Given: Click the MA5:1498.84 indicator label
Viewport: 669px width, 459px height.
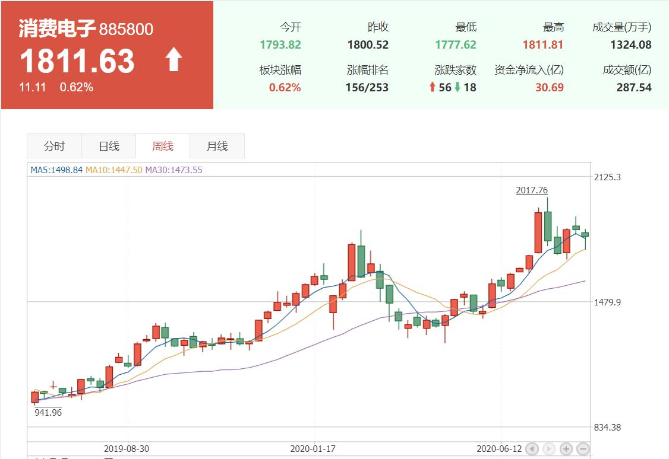Looking at the screenshot, I should click(56, 170).
